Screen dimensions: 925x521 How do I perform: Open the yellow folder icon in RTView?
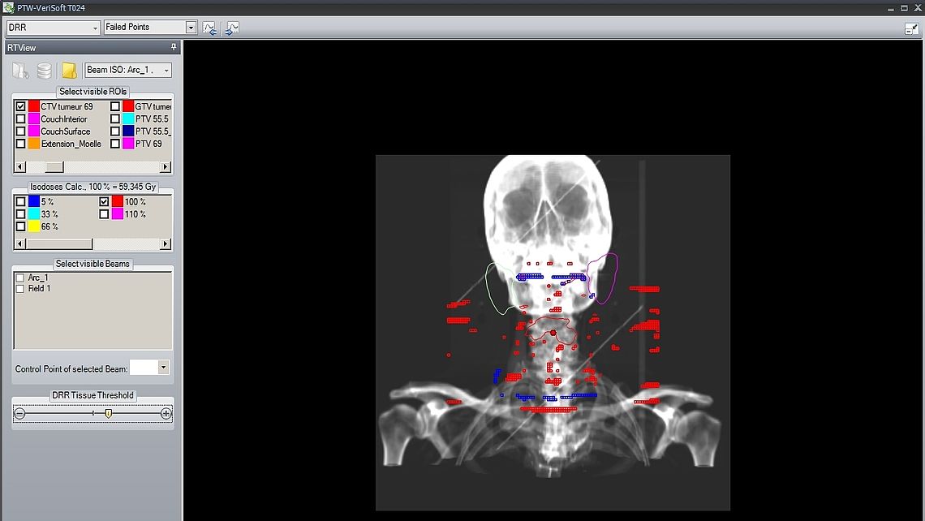click(68, 71)
